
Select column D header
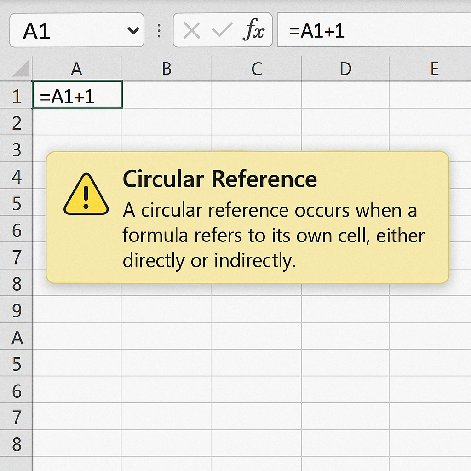[345, 69]
